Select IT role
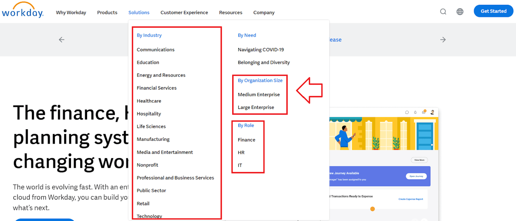The height and width of the screenshot is (221, 516). tap(240, 165)
